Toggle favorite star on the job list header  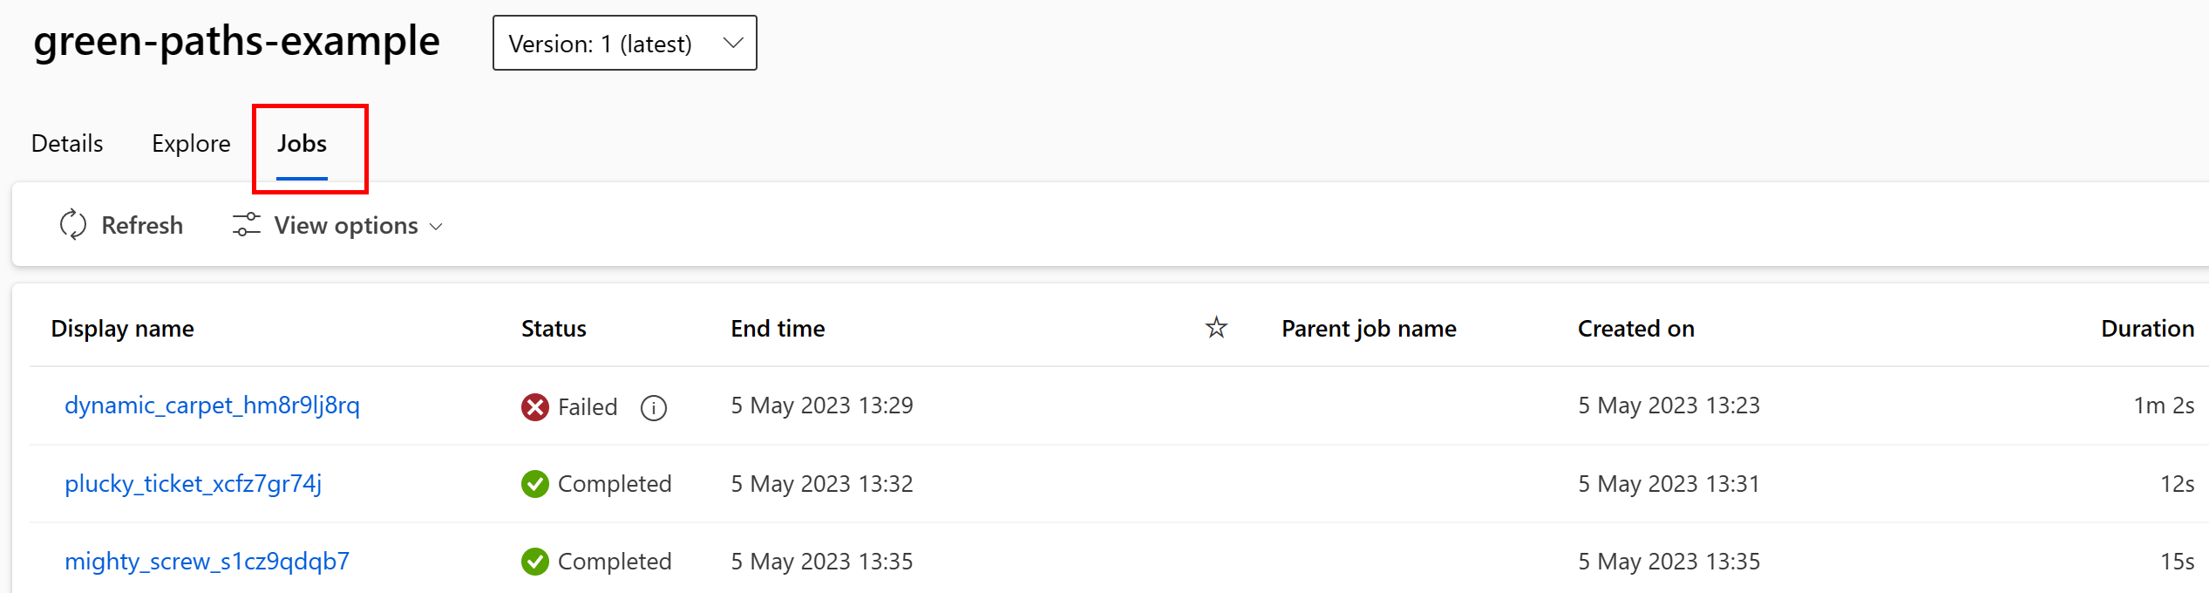(x=1215, y=327)
